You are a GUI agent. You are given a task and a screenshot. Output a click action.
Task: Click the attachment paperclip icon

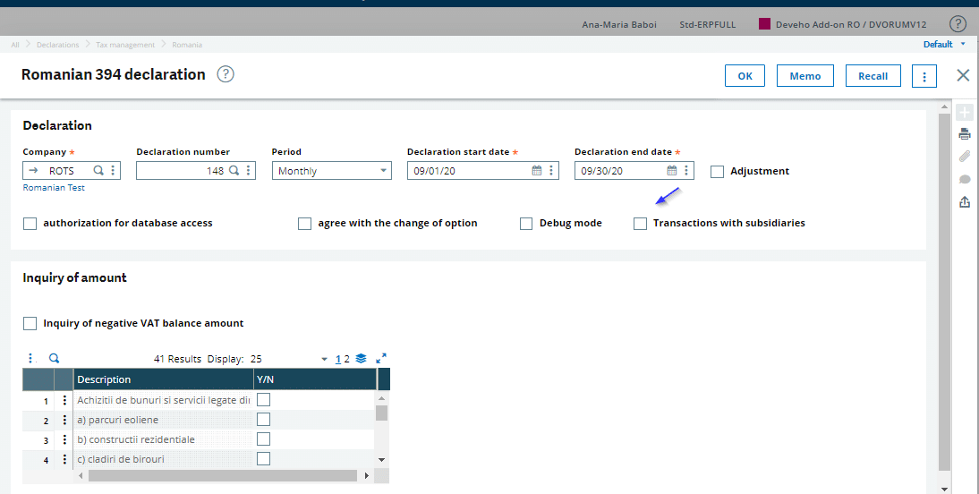click(x=965, y=156)
